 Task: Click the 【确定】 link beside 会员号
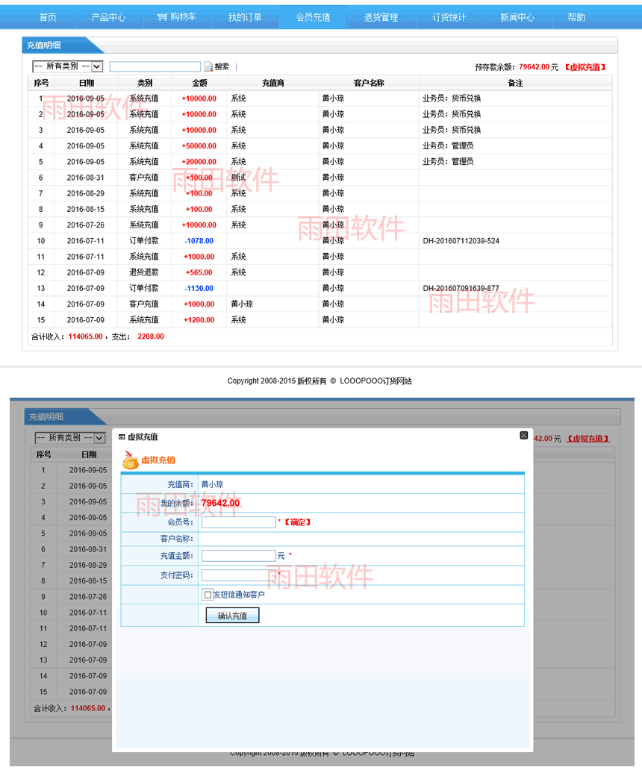tap(298, 522)
